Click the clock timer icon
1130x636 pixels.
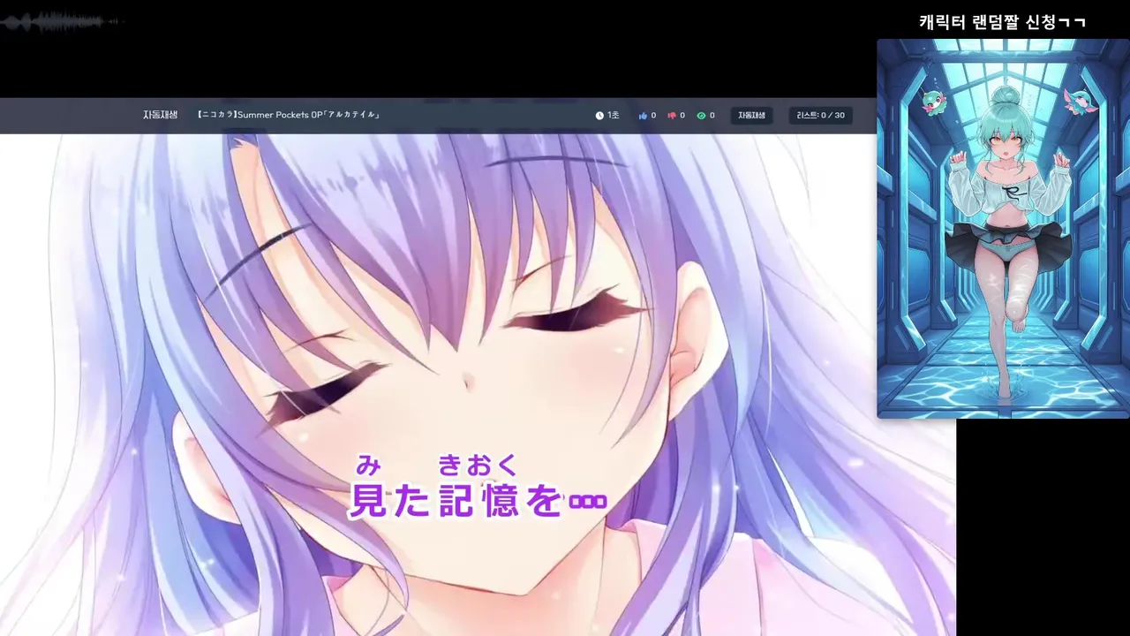pos(599,116)
